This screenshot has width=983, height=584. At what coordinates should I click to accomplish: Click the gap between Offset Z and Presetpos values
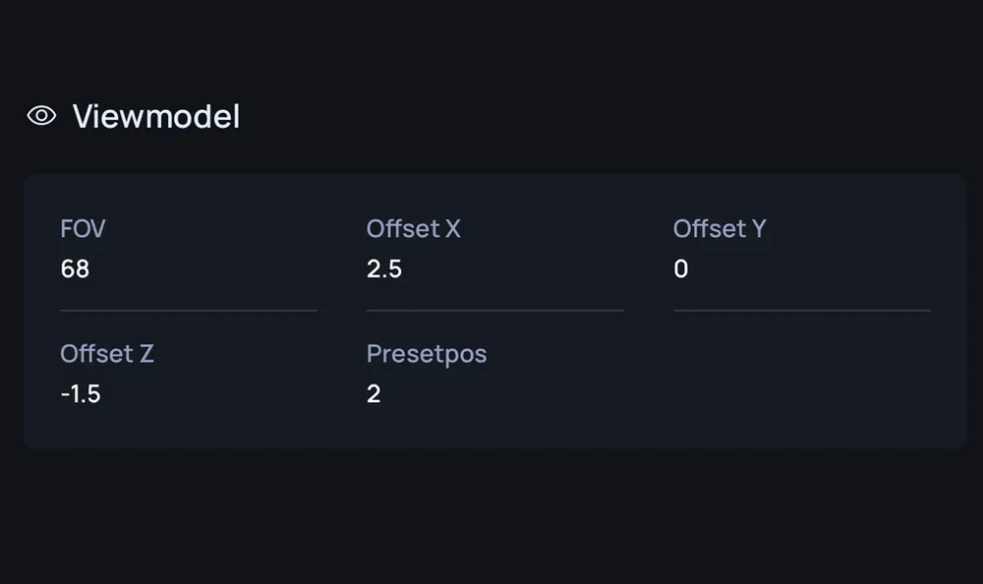coord(233,394)
